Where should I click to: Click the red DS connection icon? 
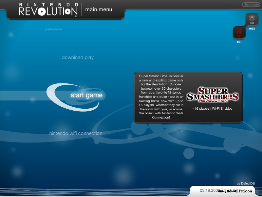239,33
